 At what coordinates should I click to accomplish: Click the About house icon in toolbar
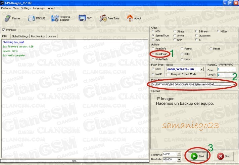point(130,18)
